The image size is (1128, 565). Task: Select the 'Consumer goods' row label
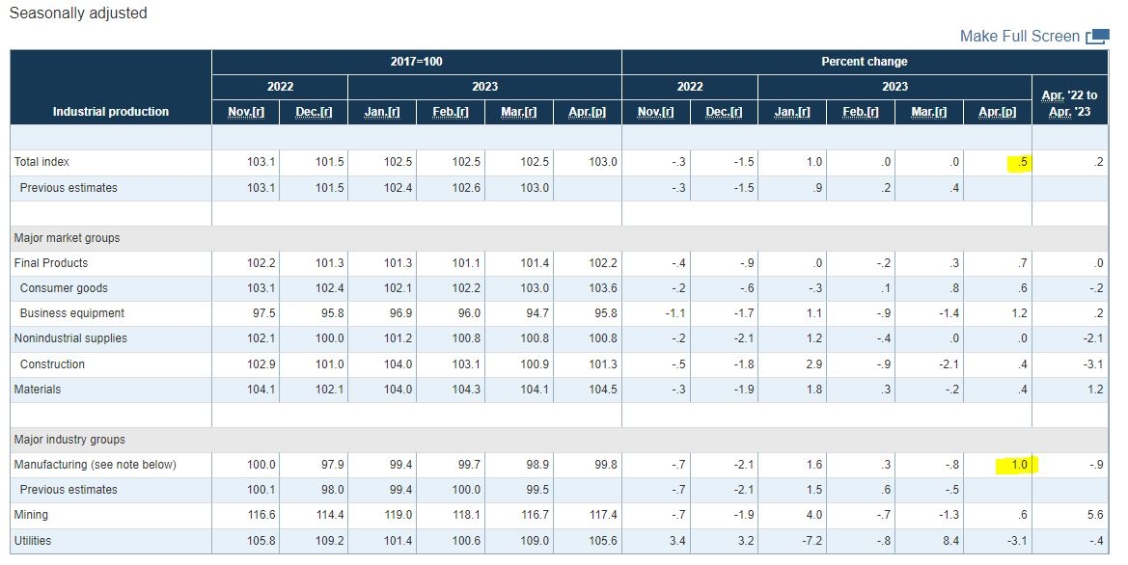(x=64, y=288)
